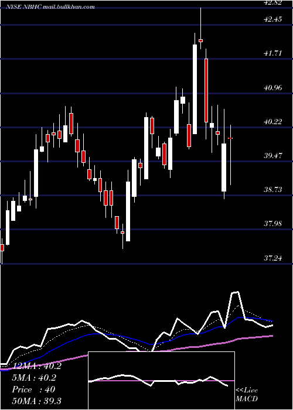The height and width of the screenshot is (410, 293).
Task: Select the 37.24 price axis label
Action: (273, 258)
